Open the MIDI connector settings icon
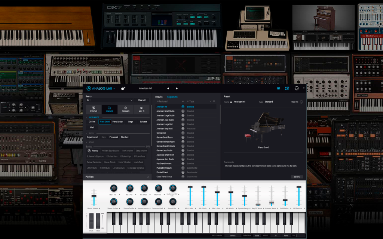The width and height of the screenshot is (383, 239). pos(297,88)
